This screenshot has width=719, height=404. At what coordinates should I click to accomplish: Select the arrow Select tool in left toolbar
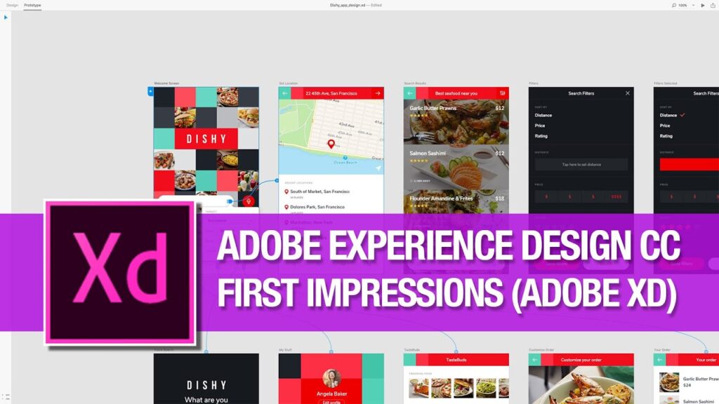coord(6,18)
